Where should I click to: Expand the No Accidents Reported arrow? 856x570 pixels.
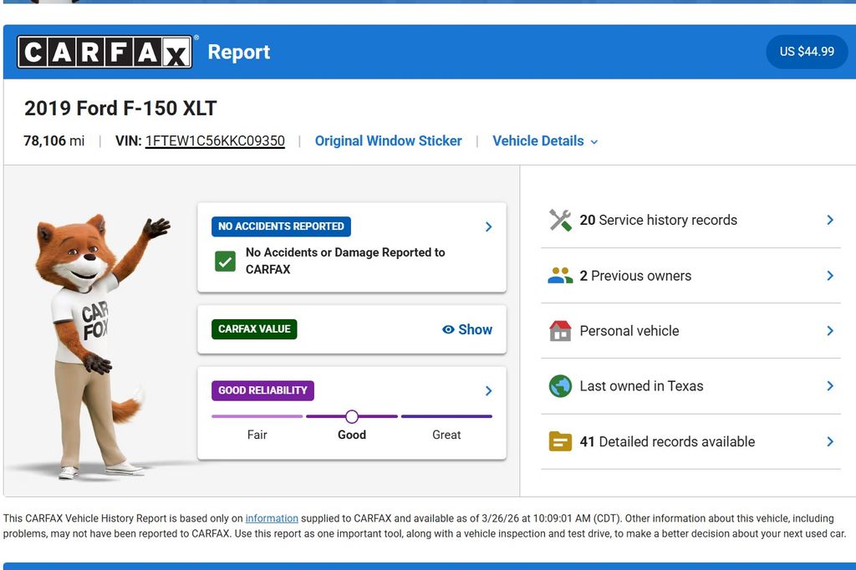coord(488,226)
